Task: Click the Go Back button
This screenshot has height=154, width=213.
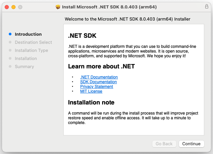Action: point(164,144)
